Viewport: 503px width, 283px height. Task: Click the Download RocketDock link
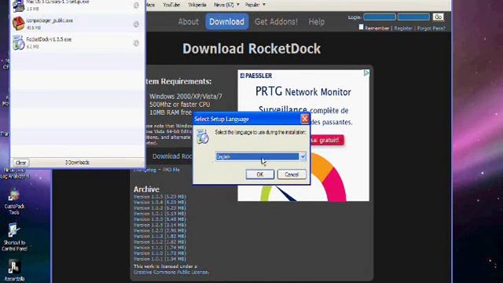[172, 156]
